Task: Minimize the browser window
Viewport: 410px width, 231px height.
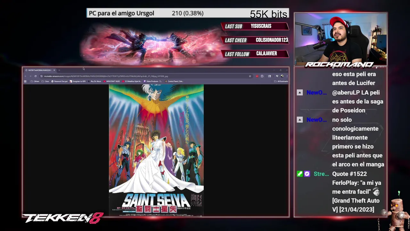Action: click(274, 70)
